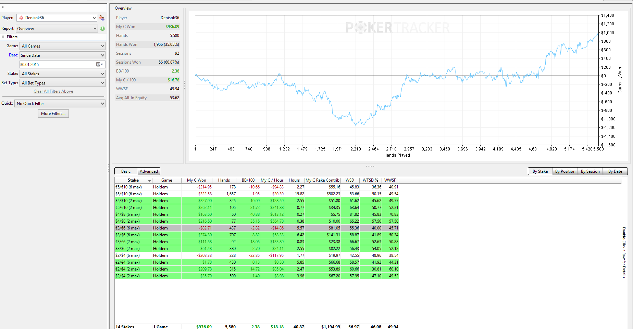Sort by the My C Won column header
Viewport: 633px width, 329px height.
click(x=197, y=180)
